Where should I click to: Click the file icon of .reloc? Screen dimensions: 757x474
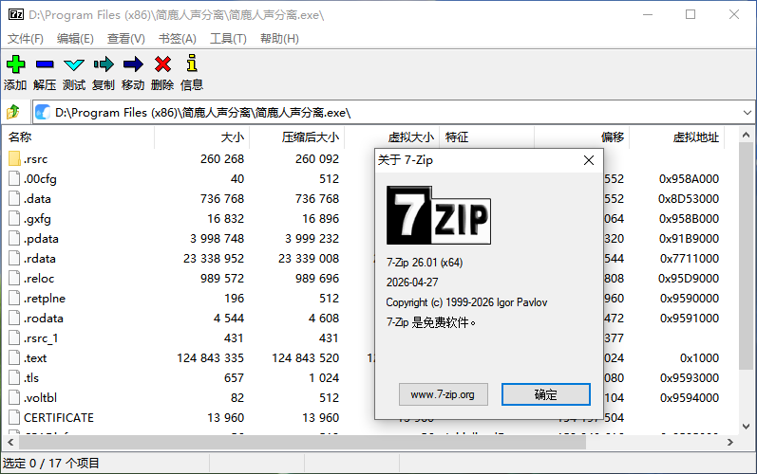coord(14,278)
